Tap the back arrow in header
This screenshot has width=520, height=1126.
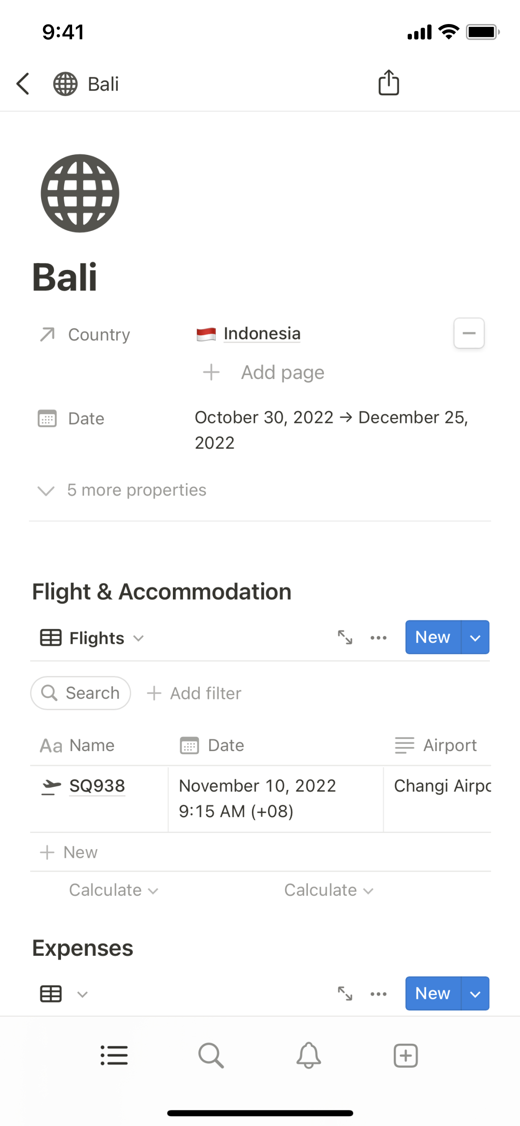23,84
